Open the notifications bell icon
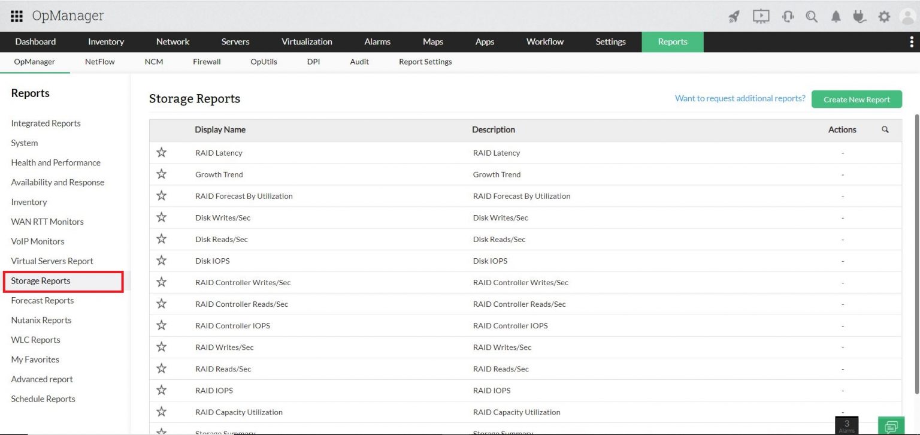Viewport: 920px width, 435px height. point(836,17)
